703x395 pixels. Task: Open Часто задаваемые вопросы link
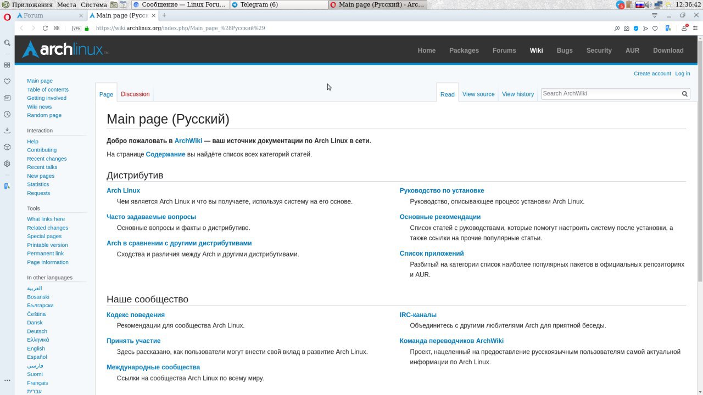click(151, 217)
